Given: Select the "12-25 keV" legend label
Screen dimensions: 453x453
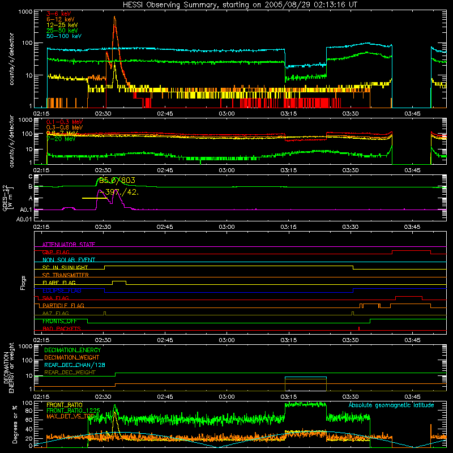Looking at the screenshot, I should coord(62,25).
